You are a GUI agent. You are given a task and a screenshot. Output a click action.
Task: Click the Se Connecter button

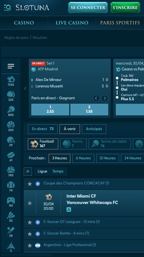(x=88, y=7)
